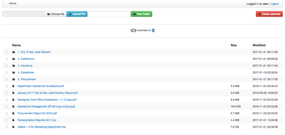This screenshot has width=285, height=135.
Task: Click the Logout link
Action: (275, 4)
